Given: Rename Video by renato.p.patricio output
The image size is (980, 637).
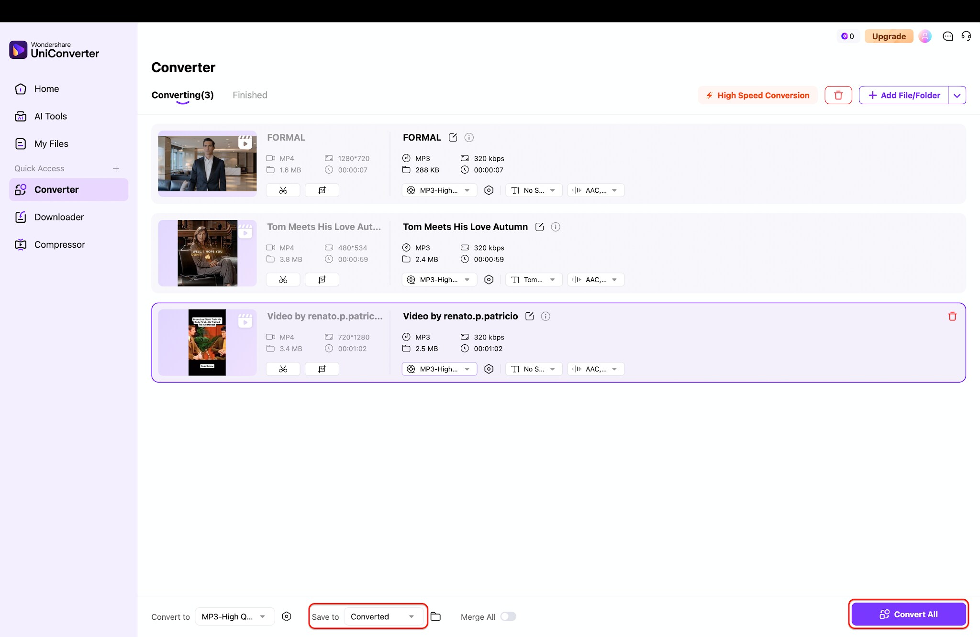Looking at the screenshot, I should pos(529,317).
